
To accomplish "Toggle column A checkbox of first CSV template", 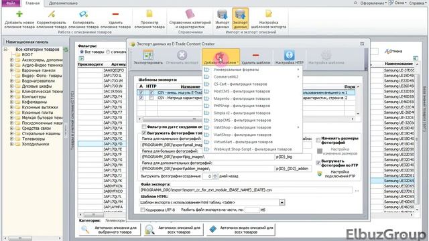I will tap(141, 92).
